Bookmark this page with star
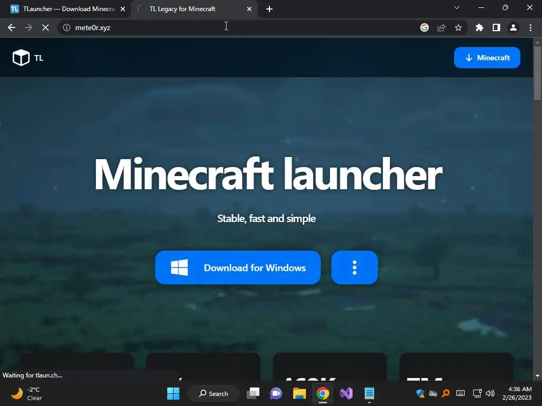This screenshot has height=406, width=542. tap(458, 27)
